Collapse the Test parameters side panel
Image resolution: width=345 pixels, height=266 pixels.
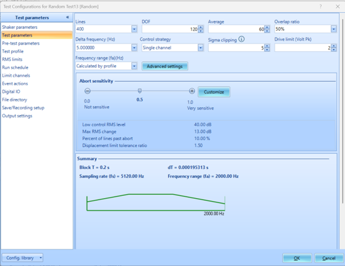[x=67, y=18]
